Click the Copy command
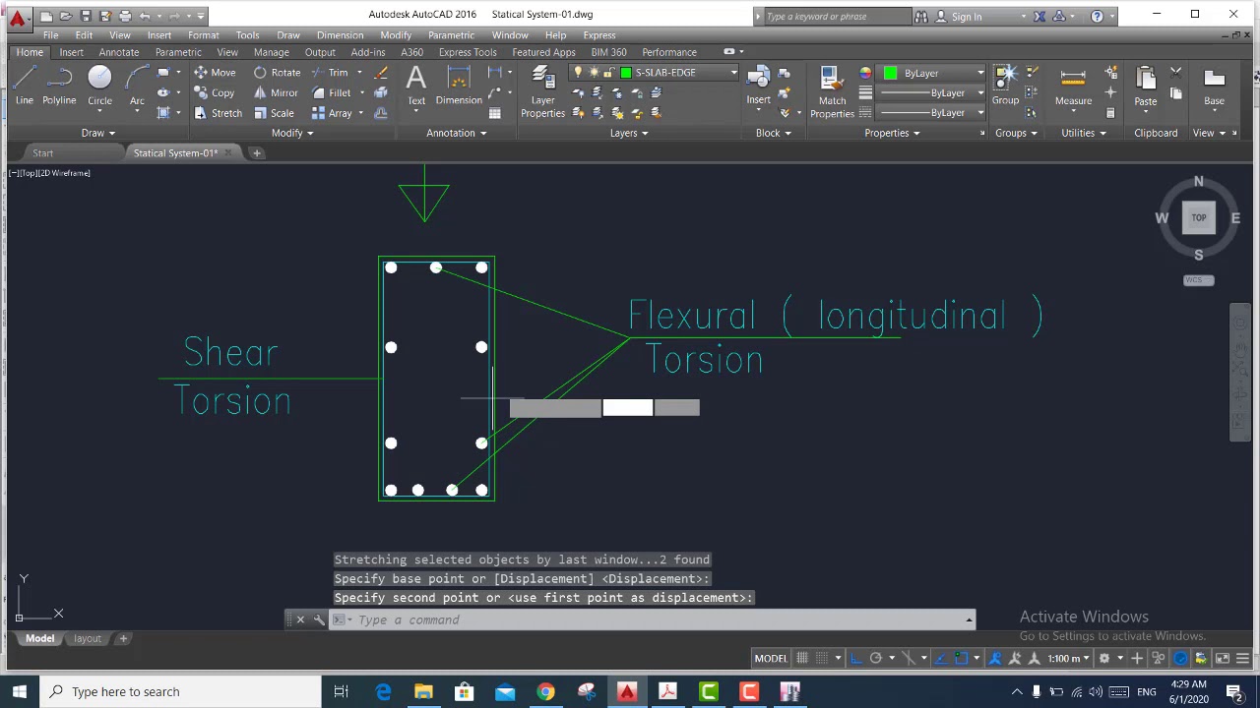This screenshot has width=1260, height=708. [215, 93]
